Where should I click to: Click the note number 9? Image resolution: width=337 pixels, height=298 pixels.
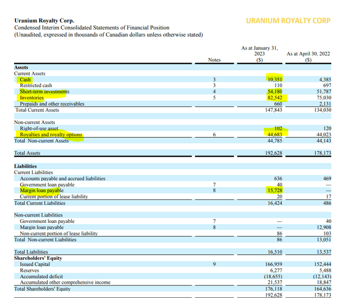coord(214,264)
